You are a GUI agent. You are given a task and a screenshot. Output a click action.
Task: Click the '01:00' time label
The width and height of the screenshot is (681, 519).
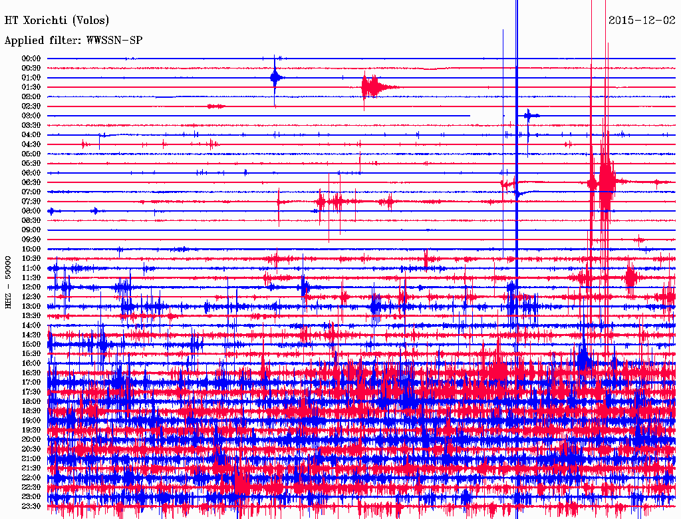click(x=31, y=78)
